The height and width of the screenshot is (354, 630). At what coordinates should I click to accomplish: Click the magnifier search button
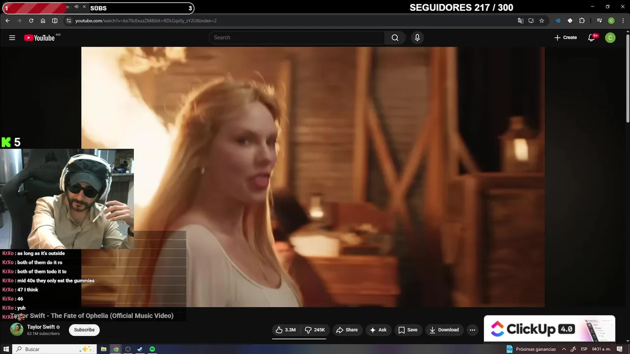(395, 37)
